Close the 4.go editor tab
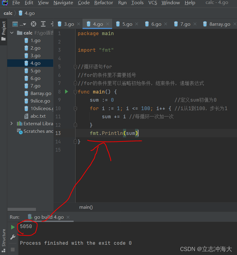This screenshot has width=237, height=255. click(107, 24)
